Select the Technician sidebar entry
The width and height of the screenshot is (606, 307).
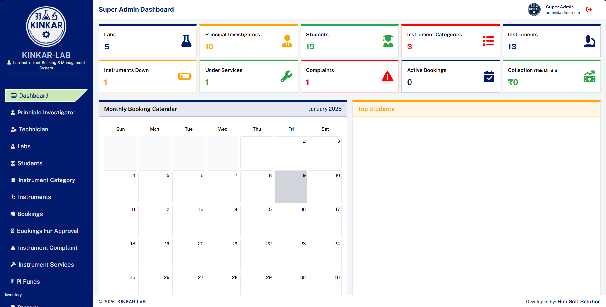pos(33,129)
